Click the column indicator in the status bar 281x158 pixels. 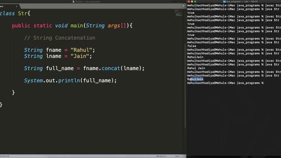click(5, 156)
